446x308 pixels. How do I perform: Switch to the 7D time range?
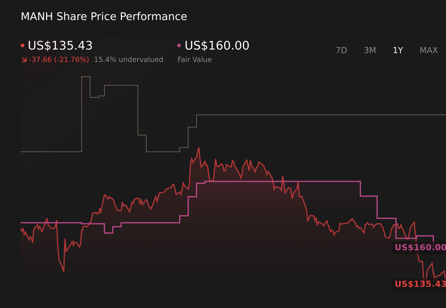[x=341, y=50]
